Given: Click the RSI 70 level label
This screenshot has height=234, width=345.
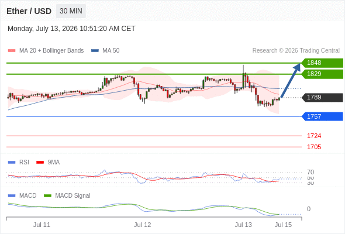Looking at the screenshot, I should point(310,172).
